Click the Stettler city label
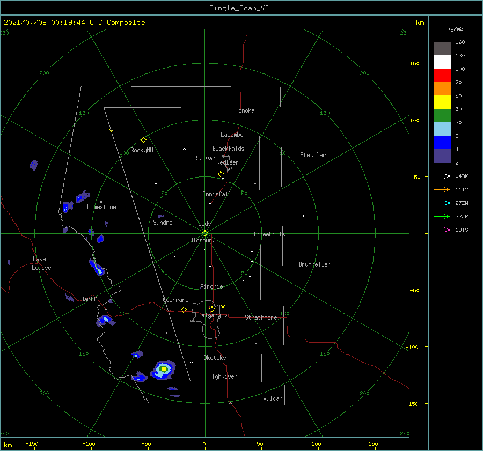The width and height of the screenshot is (483, 451). click(313, 155)
